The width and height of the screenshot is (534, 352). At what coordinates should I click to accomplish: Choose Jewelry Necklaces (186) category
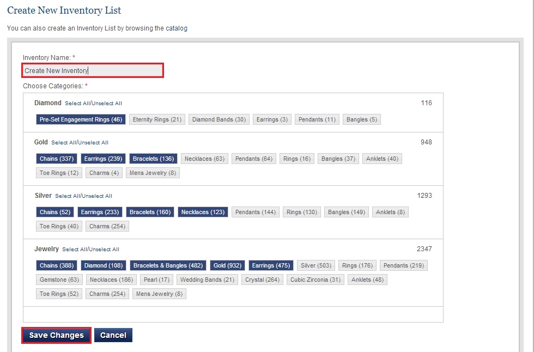pos(111,280)
